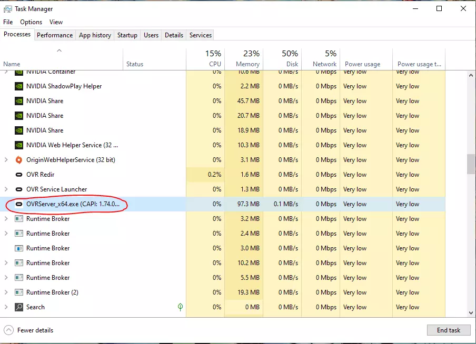
Task: Click the scrollbar up arrow
Action: [x=471, y=75]
